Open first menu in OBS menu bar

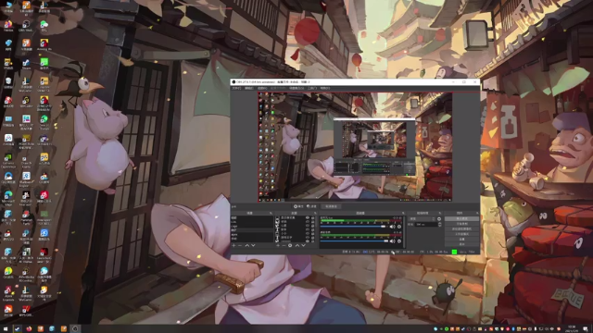[x=236, y=89]
